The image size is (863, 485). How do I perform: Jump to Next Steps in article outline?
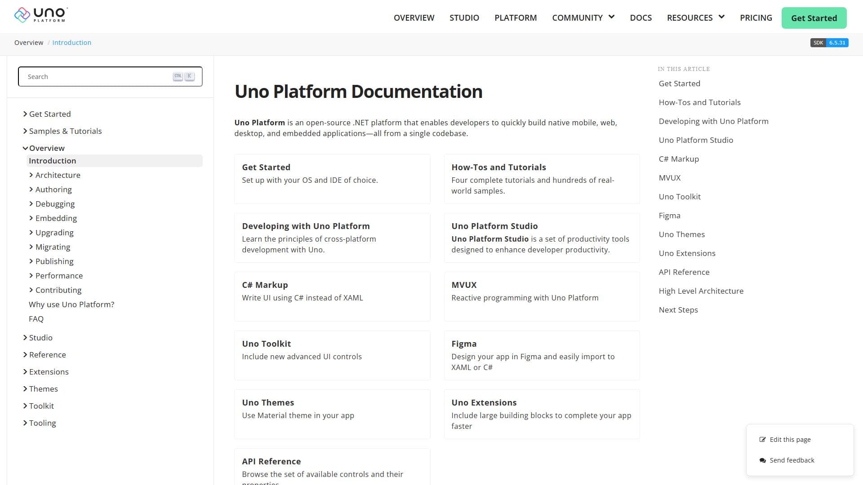[678, 310]
